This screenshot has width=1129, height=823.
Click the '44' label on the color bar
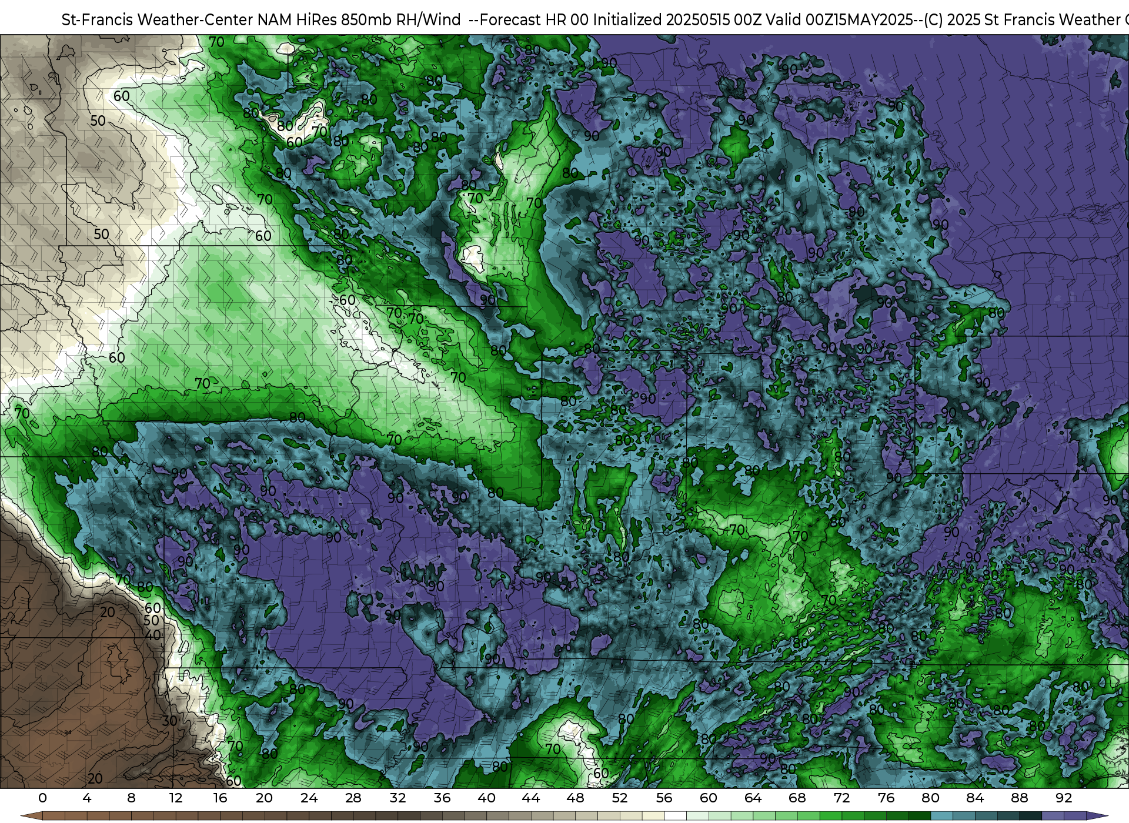[x=531, y=798]
